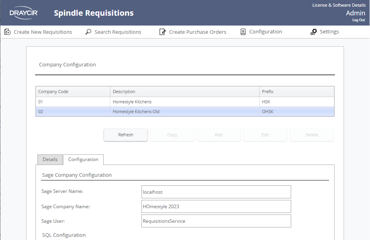Click the Settings gear icon
Viewport: 370px width, 240px height.
coord(314,32)
